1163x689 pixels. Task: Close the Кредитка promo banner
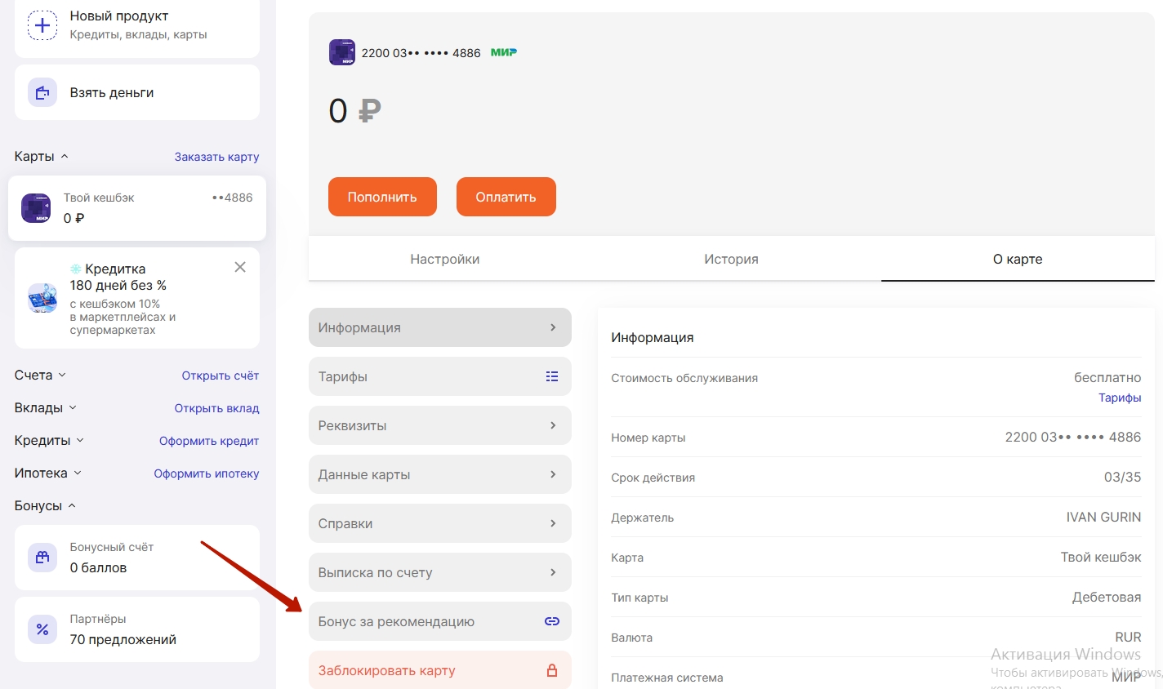click(x=240, y=267)
